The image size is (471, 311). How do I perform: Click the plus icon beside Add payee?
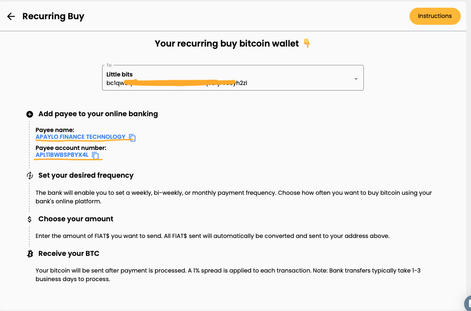pyautogui.click(x=29, y=114)
